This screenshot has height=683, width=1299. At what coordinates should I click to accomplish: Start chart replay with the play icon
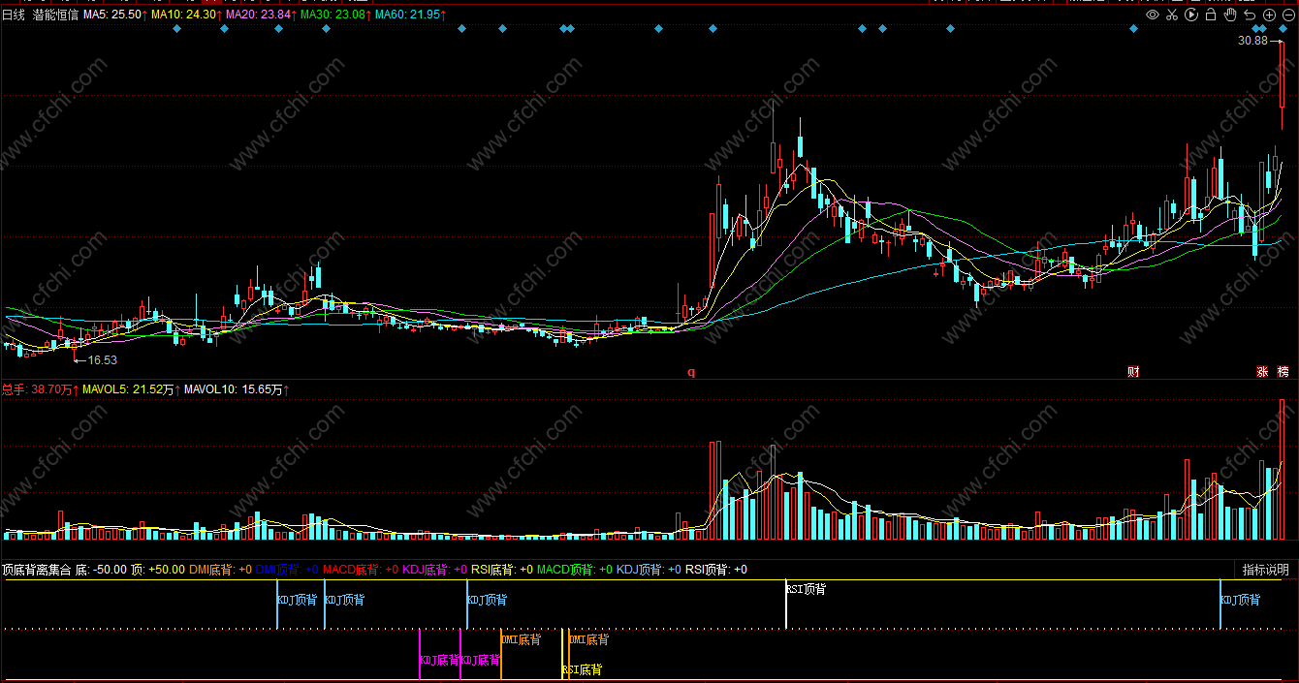tap(1191, 15)
